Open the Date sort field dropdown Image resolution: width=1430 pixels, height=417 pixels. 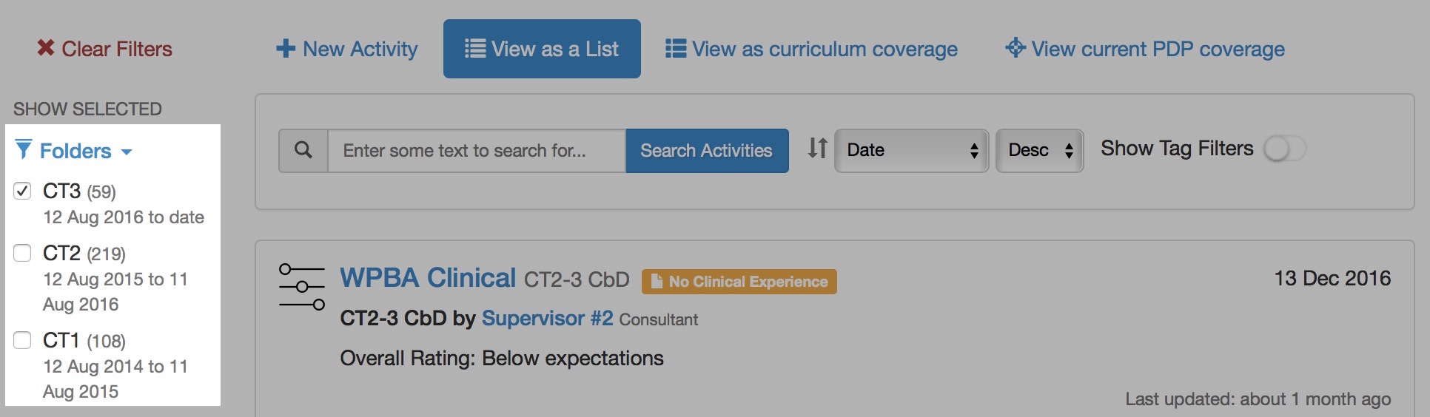pyautogui.click(x=911, y=150)
